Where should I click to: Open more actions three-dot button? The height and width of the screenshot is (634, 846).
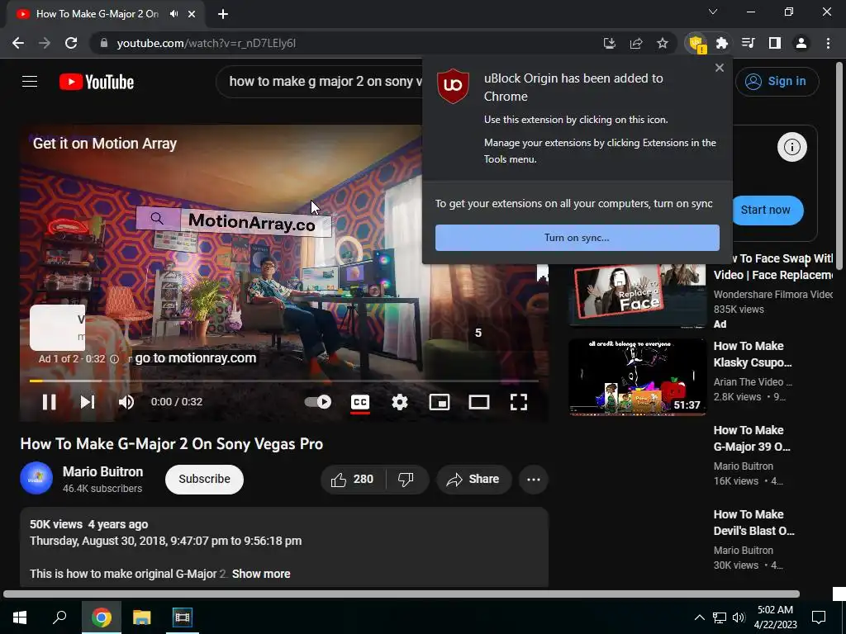click(534, 480)
